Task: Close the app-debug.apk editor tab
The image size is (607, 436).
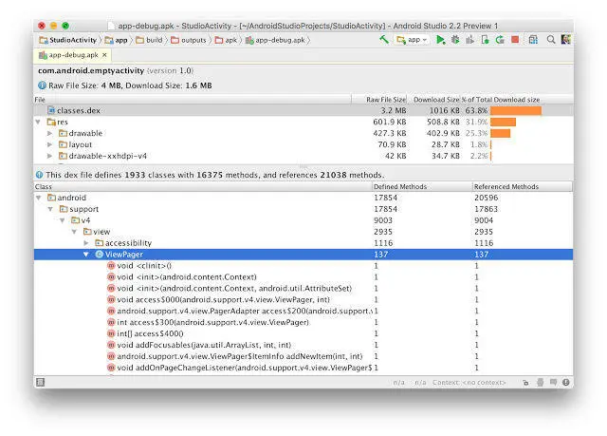Action: pyautogui.click(x=104, y=55)
